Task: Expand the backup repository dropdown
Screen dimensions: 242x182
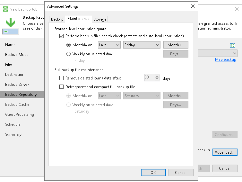Action: click(235, 53)
